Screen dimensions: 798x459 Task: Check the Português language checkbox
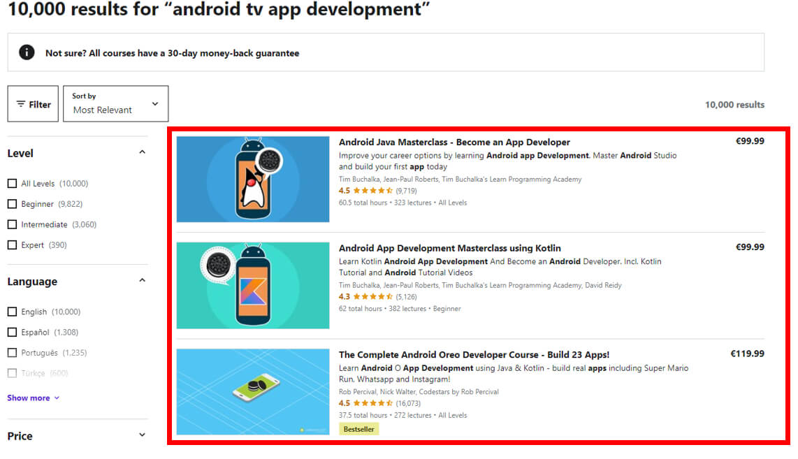[x=12, y=353]
